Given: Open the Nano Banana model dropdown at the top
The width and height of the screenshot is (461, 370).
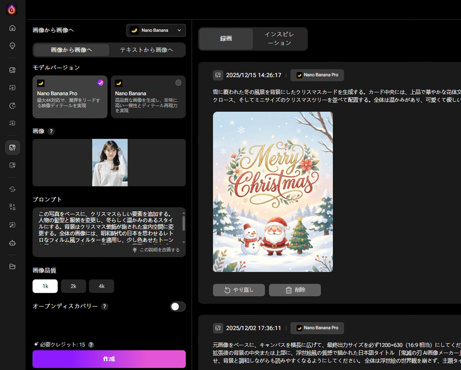Looking at the screenshot, I should [x=156, y=30].
